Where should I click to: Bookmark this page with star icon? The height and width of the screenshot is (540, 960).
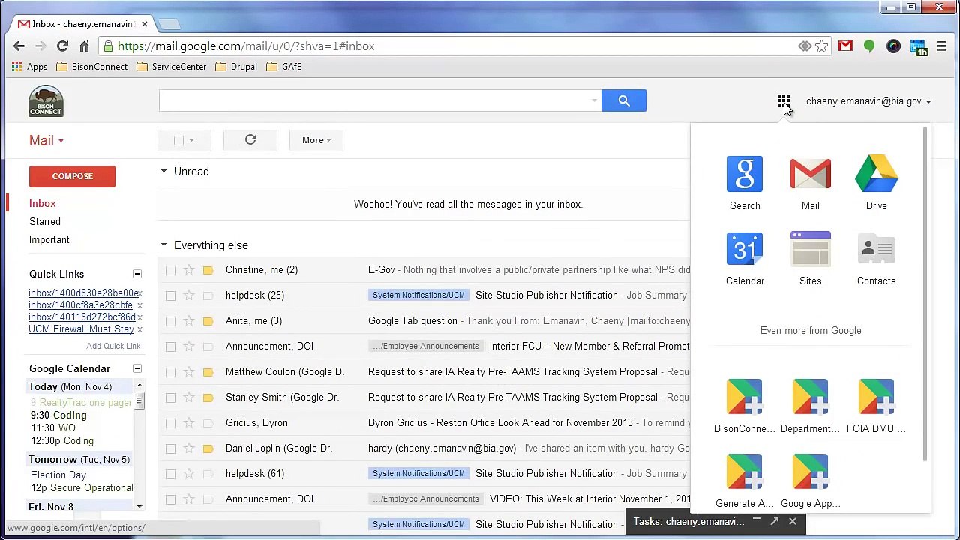(822, 46)
